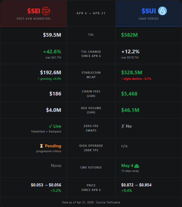Click the CME FUTURES label

click(91, 168)
